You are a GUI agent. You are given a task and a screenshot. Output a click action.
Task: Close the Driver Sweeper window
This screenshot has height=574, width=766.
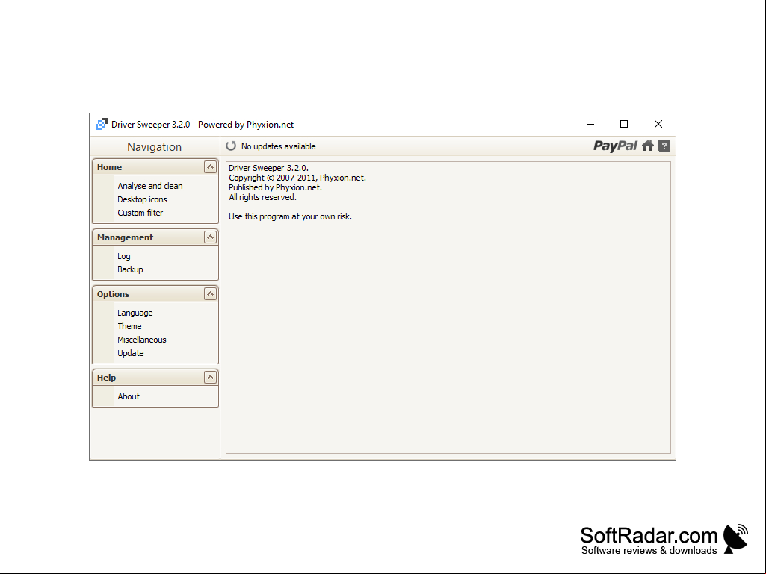(x=658, y=125)
